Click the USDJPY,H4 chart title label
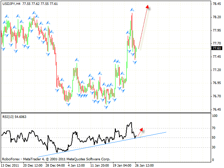 pos(11,4)
